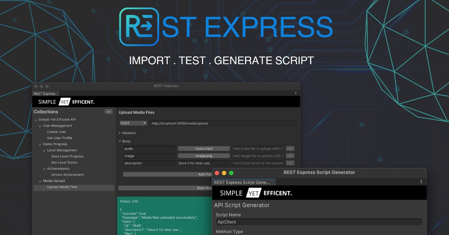Viewport: 449px width, 235px height.
Task: Collapse the Body section
Action: point(120,141)
